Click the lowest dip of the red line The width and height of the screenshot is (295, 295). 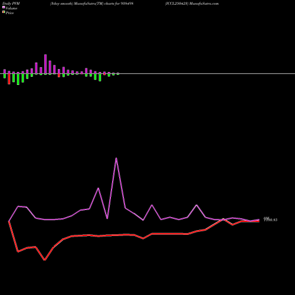point(45,260)
